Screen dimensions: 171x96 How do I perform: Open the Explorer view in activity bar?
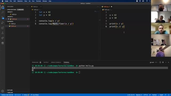pos(2,7)
